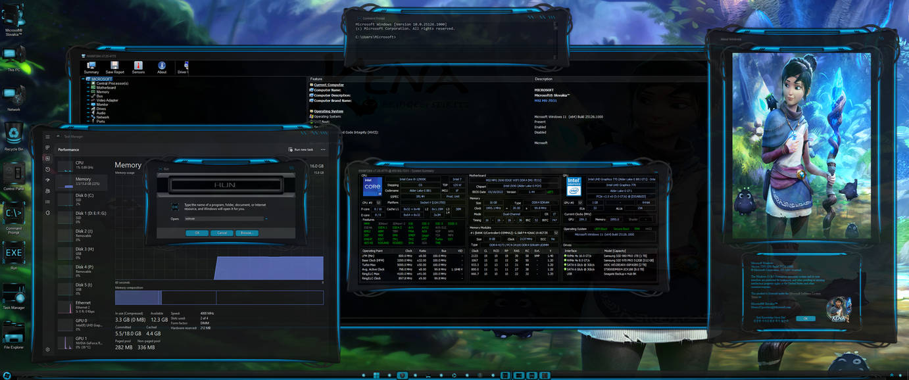Screen dimensions: 909x380
Task: Click Current Computer heading in HWiNFO feature list
Action: click(328, 85)
